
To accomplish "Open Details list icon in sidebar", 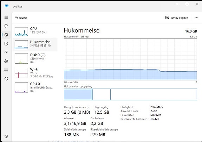I will 6,70.
